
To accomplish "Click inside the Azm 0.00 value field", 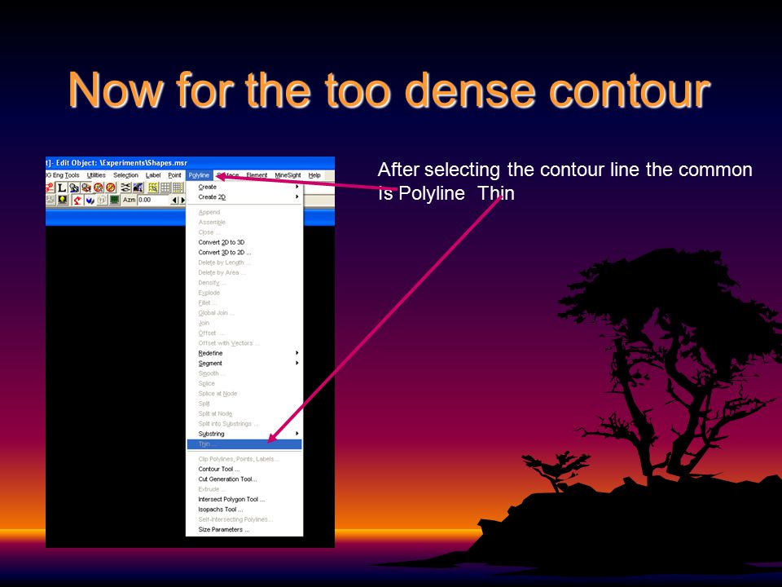I will coord(153,200).
